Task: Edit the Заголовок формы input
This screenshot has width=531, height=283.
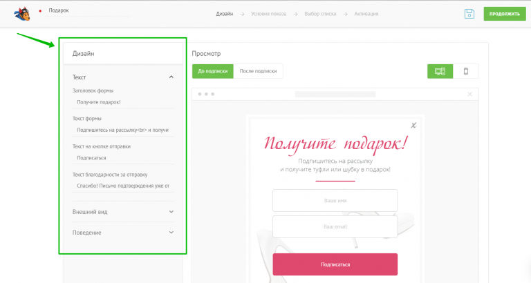Action: [123, 102]
